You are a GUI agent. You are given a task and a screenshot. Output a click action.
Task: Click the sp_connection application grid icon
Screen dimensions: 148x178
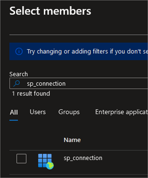click(x=45, y=161)
